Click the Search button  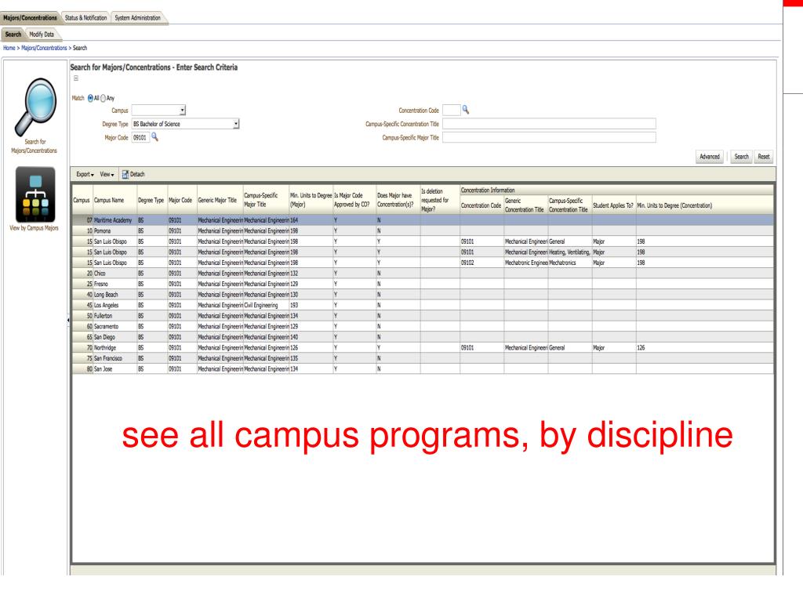741,157
